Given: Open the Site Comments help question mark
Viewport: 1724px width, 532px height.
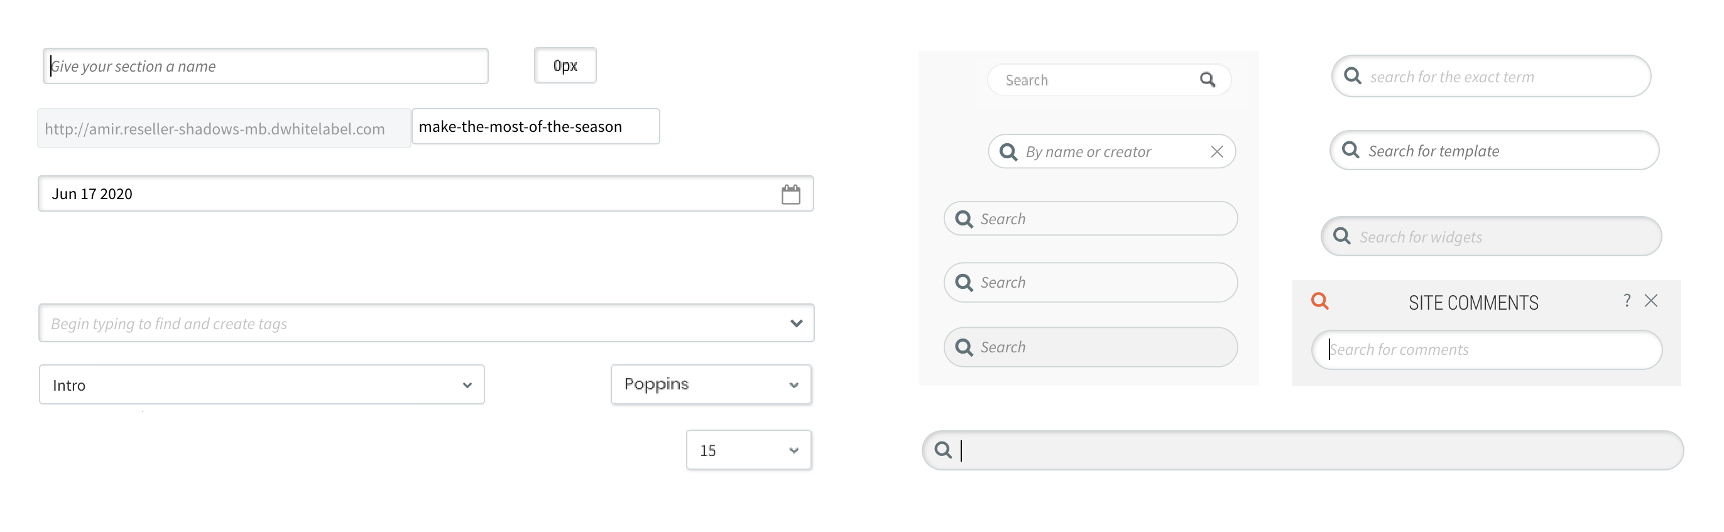Looking at the screenshot, I should [x=1626, y=301].
